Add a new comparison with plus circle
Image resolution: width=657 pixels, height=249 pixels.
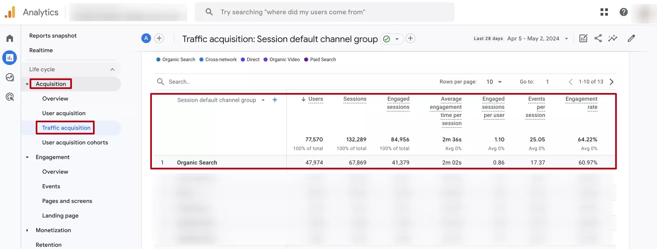click(x=159, y=38)
